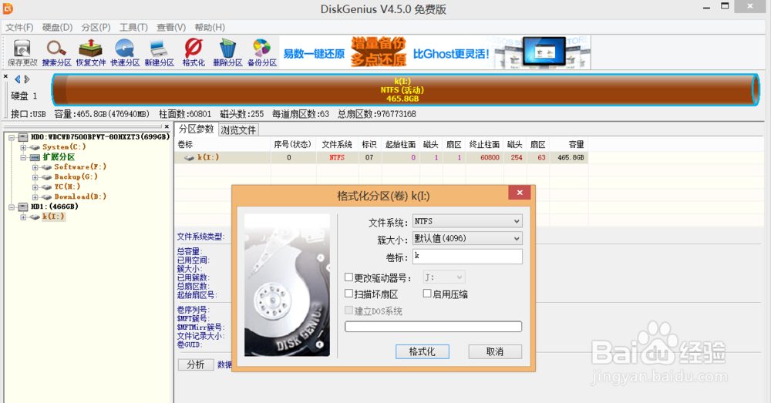Image resolution: width=771 pixels, height=403 pixels.
Task: Expand the Software(F:) tree node
Action: click(35, 167)
